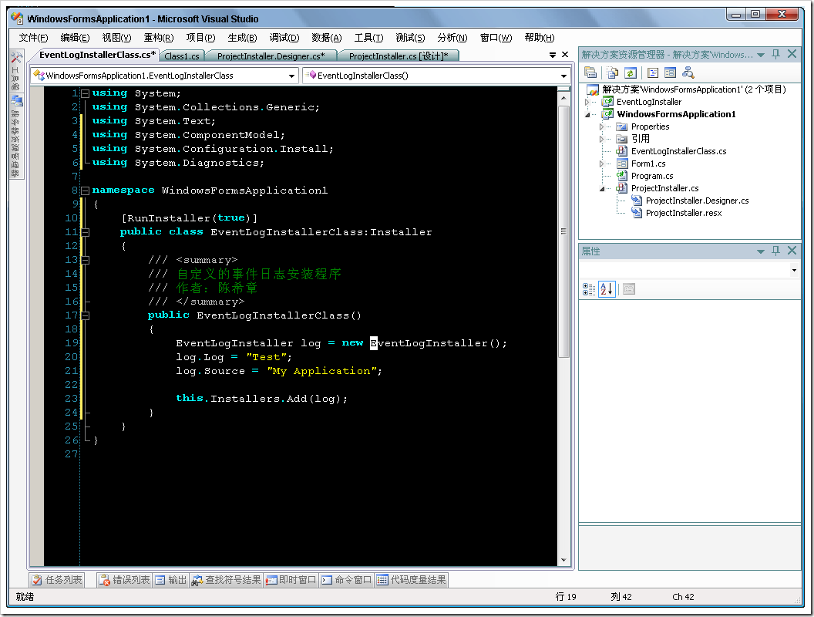The width and height of the screenshot is (814, 617).
Task: Open the 输出 output panel
Action: (171, 580)
